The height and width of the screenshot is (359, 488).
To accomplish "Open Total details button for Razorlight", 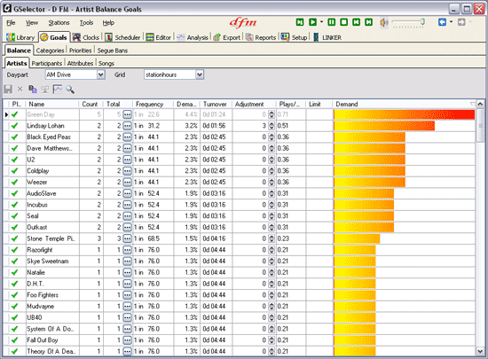I will [x=127, y=250].
